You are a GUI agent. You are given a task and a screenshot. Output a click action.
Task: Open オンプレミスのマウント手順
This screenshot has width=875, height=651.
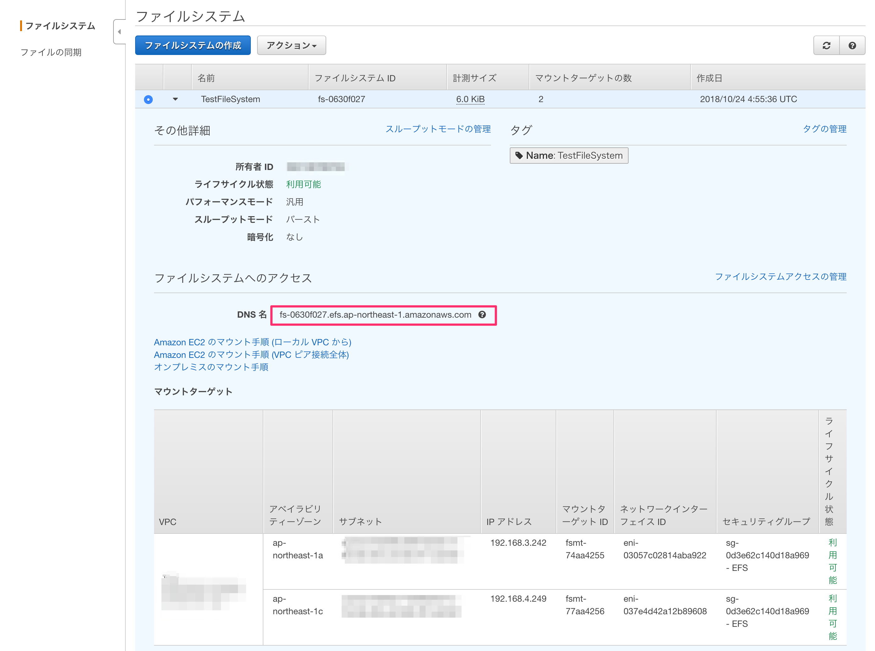(x=211, y=367)
